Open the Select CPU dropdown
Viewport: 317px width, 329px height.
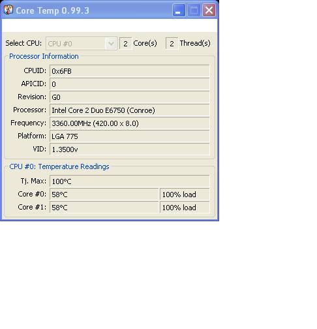click(x=82, y=44)
